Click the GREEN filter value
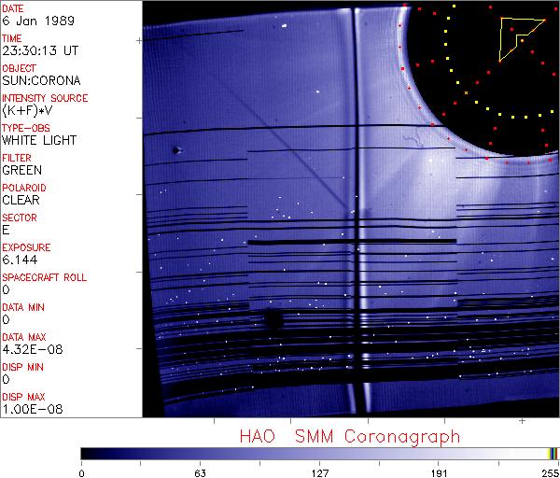Image resolution: width=560 pixels, height=478 pixels. [x=21, y=170]
